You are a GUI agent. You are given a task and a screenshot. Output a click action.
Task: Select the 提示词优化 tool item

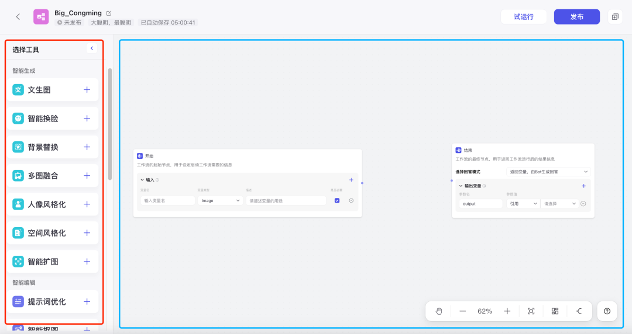[x=53, y=301]
